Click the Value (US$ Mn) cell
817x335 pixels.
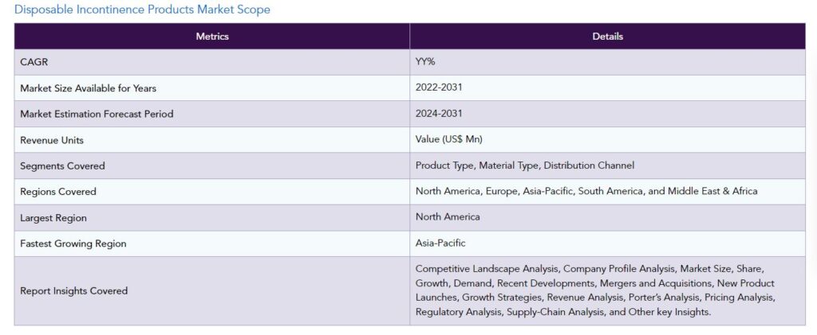pyautogui.click(x=607, y=140)
